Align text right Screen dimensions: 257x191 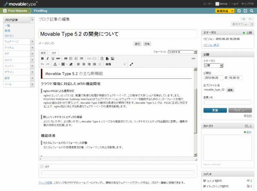pyautogui.click(x=89, y=64)
